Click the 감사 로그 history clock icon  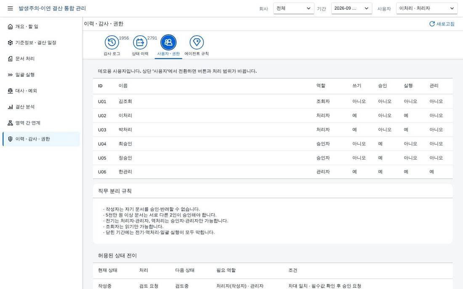point(112,42)
